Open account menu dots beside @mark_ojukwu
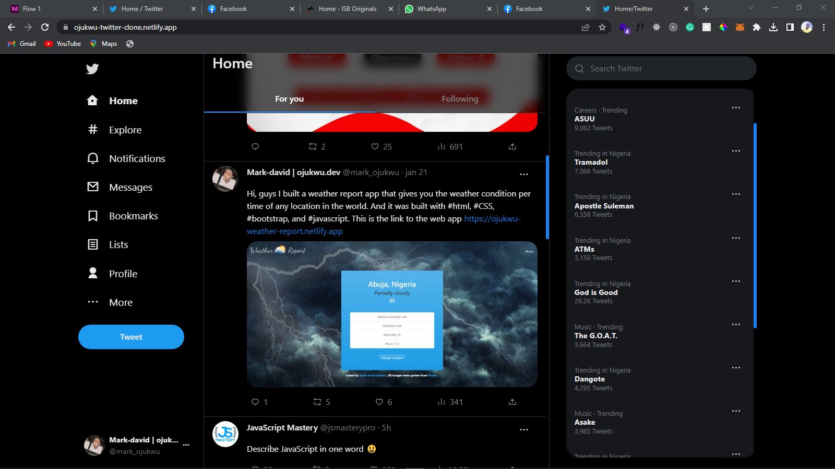Viewport: 835px width, 469px height. (186, 445)
